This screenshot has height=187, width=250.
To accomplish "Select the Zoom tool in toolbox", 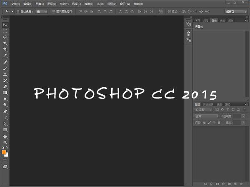I will (x=5, y=143).
